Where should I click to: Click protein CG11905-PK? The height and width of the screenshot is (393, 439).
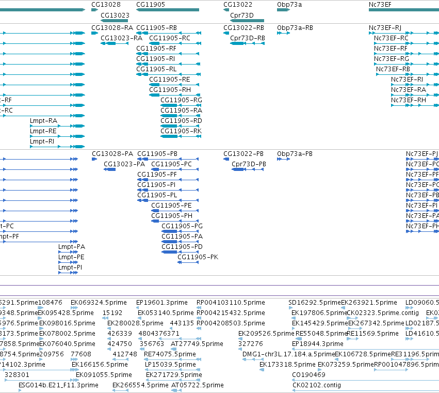click(198, 257)
